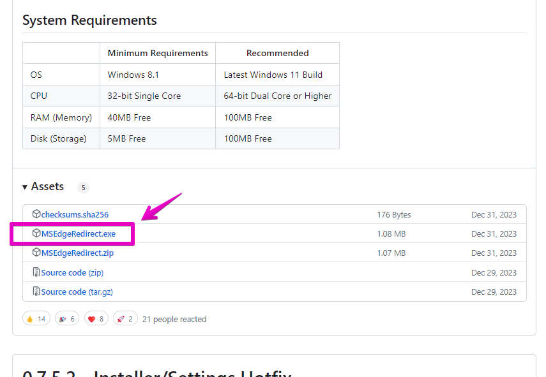Select 'Minimum Requirements' column header
The height and width of the screenshot is (377, 546).
158,53
